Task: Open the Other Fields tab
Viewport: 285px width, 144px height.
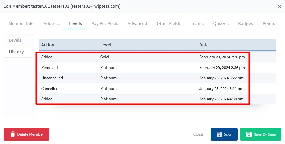Action: (169, 23)
